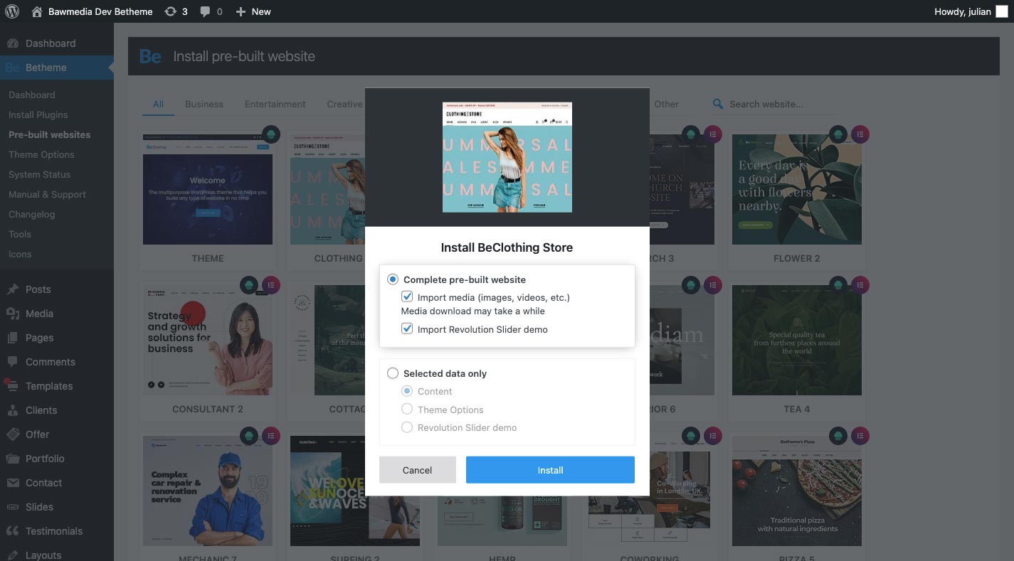Viewport: 1014px width, 561px height.
Task: Open the Icons submenu item
Action: coord(20,254)
